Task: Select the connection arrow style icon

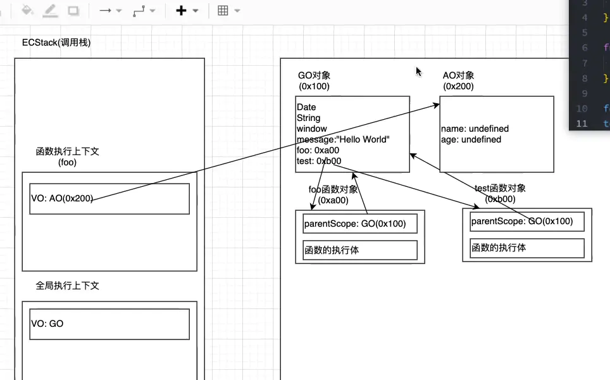Action: 105,11
